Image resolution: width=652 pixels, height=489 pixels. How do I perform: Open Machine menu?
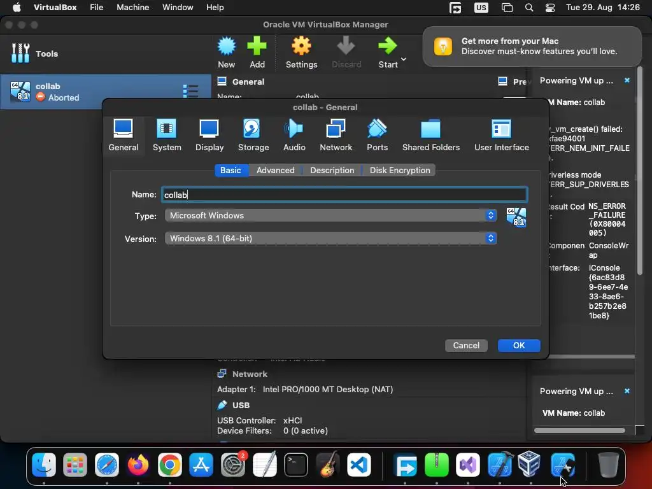point(132,7)
